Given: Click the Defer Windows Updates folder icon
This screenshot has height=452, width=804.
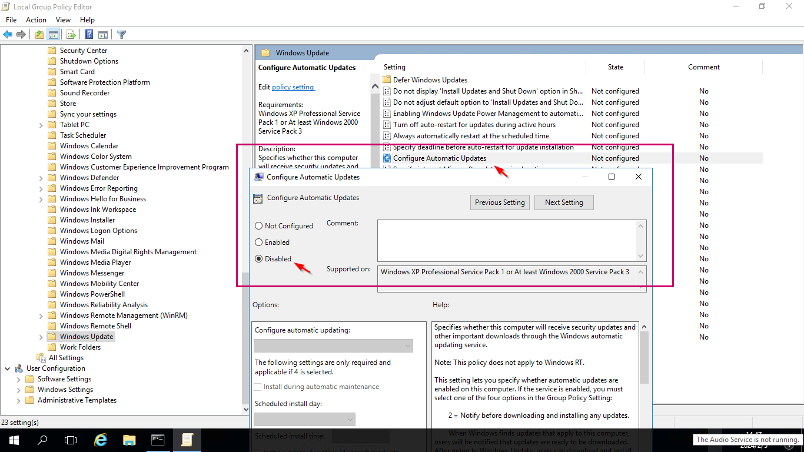Looking at the screenshot, I should (387, 80).
